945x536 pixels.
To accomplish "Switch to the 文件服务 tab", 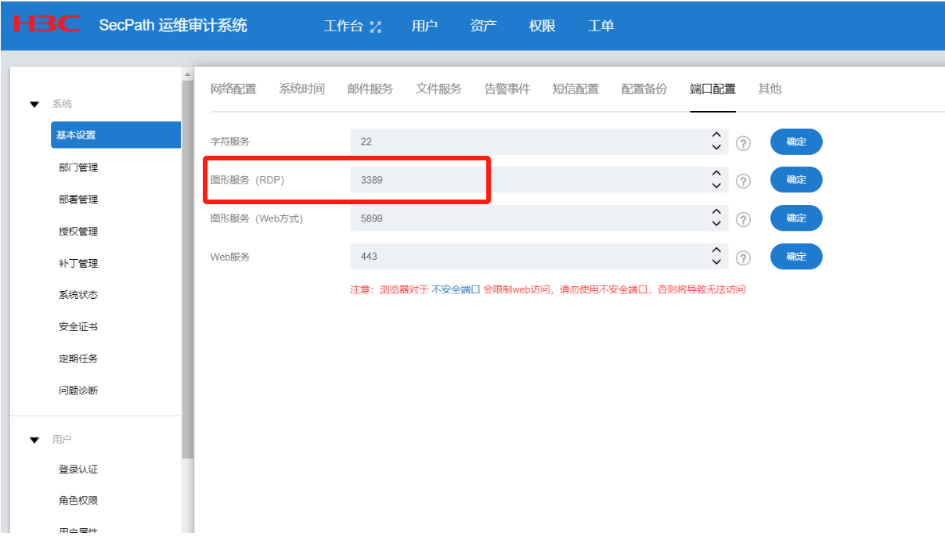I will 438,89.
